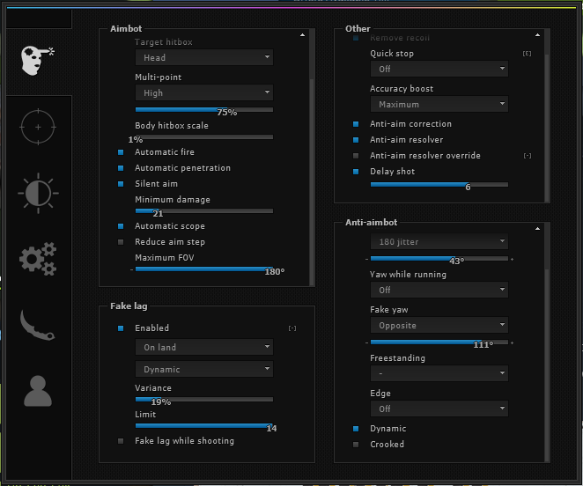This screenshot has width=583, height=486.
Task: Enable Fake lag while shooting
Action: (122, 441)
